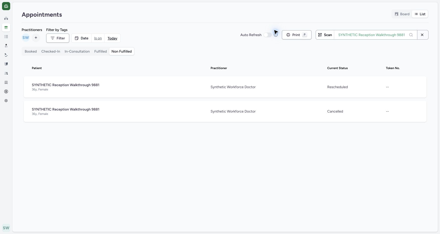Open the hospital logo home icon

[x=6, y=6]
